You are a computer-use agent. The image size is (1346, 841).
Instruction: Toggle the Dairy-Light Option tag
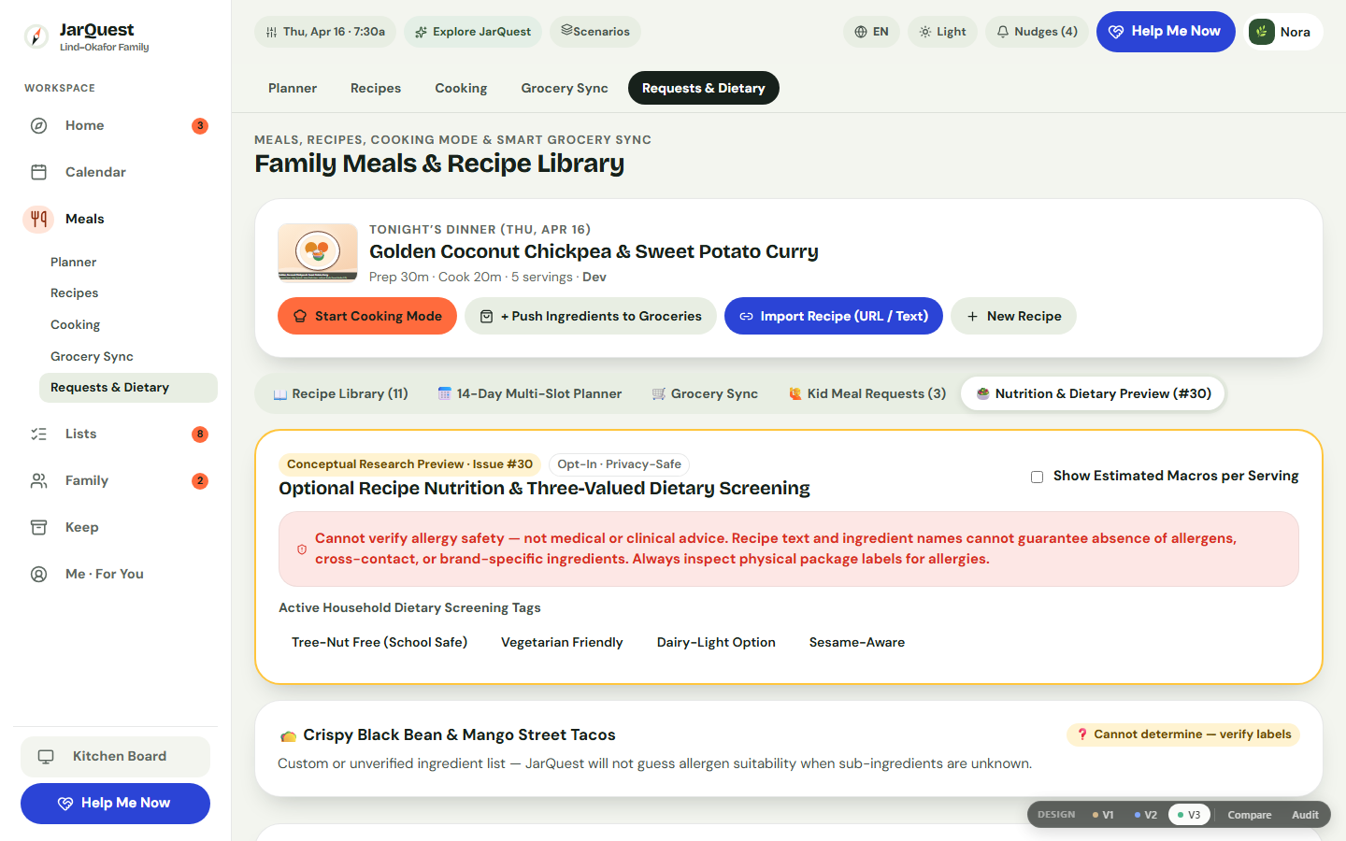716,642
